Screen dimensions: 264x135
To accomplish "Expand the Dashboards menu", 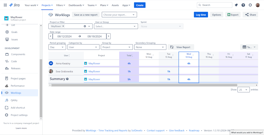I will (76, 5).
